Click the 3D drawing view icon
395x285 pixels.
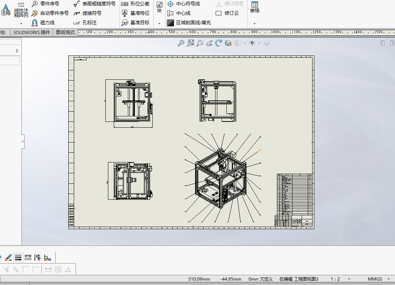[x=228, y=43]
